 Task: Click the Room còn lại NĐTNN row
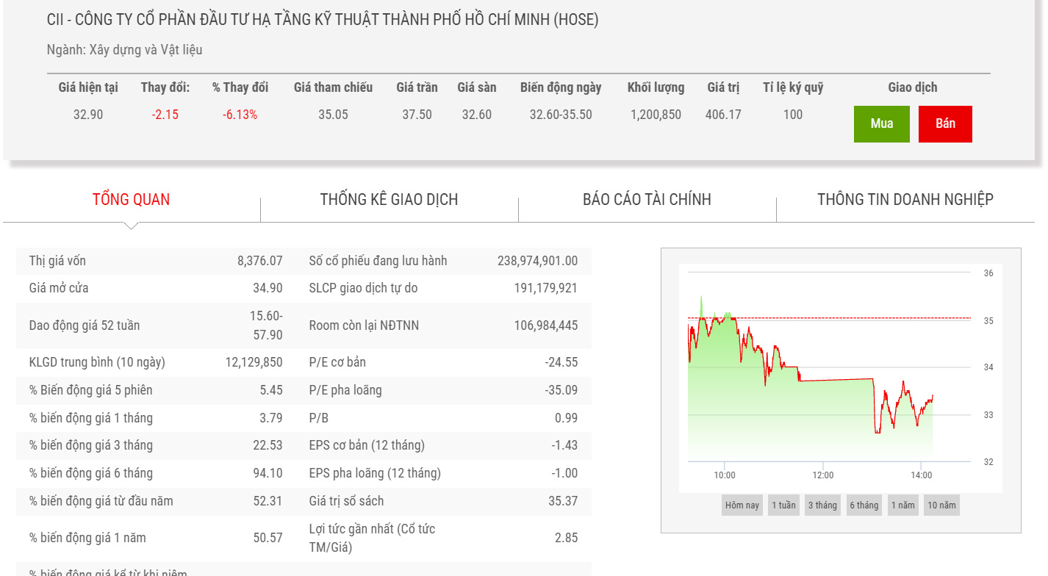click(x=443, y=325)
